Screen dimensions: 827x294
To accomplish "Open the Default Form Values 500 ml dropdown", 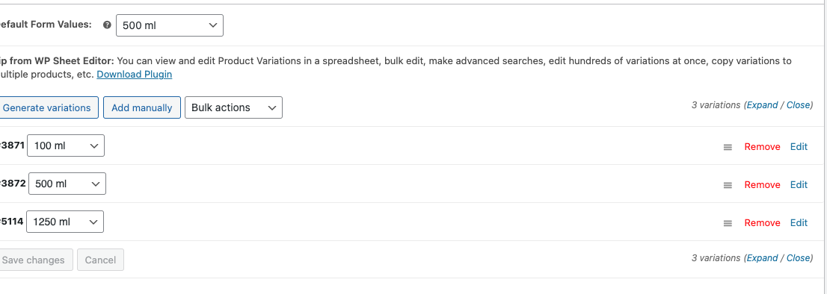I will 169,25.
